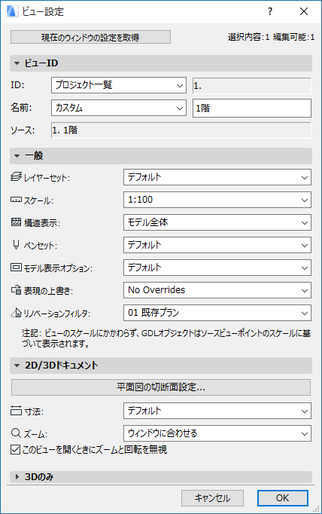The image size is (322, 514).
Task: Click the ID number field showing 1.
Action: tap(252, 86)
